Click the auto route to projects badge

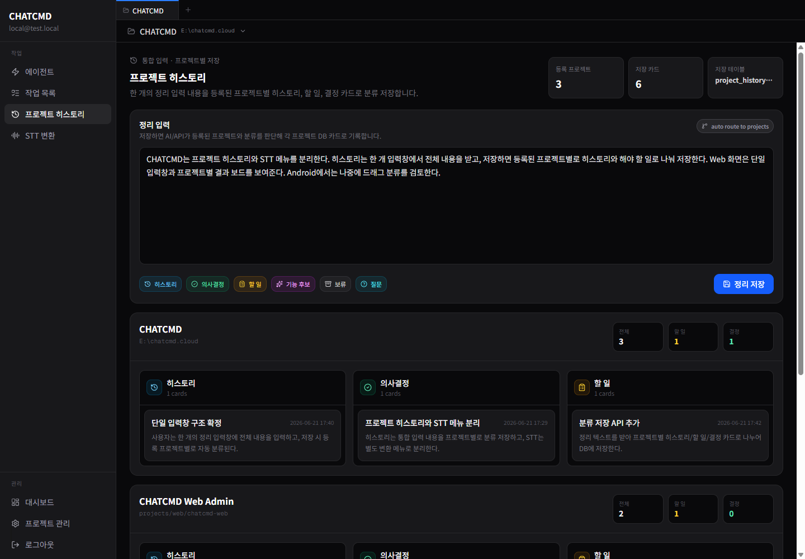click(x=735, y=126)
